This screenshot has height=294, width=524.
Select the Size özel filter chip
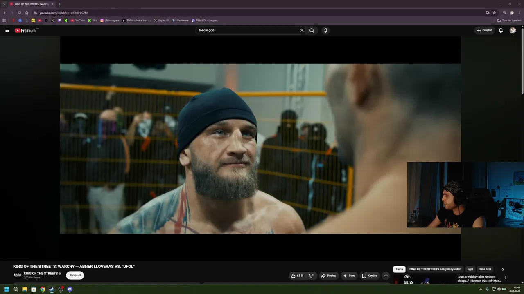coord(485,269)
